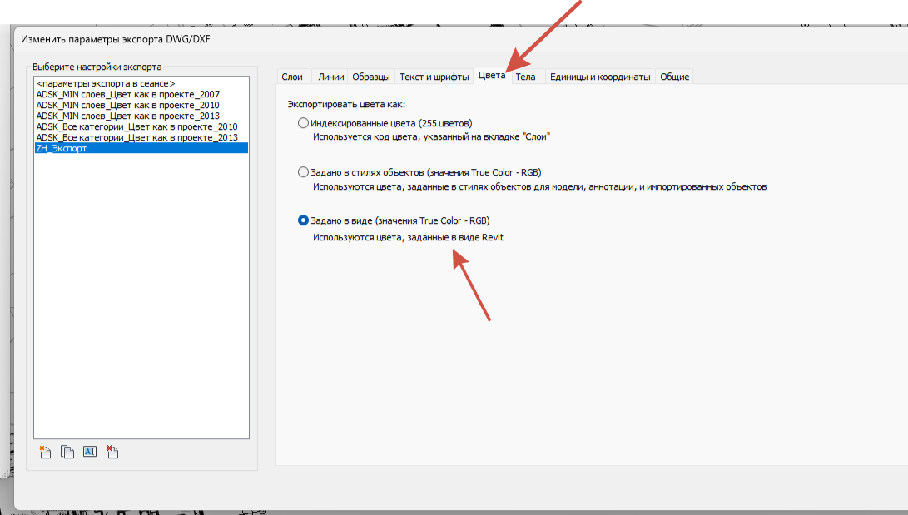Delete the selected export setup
Screen dimensions: 908x515
click(x=112, y=452)
